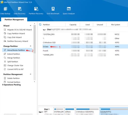Collapse the Wizard section

click(30, 26)
